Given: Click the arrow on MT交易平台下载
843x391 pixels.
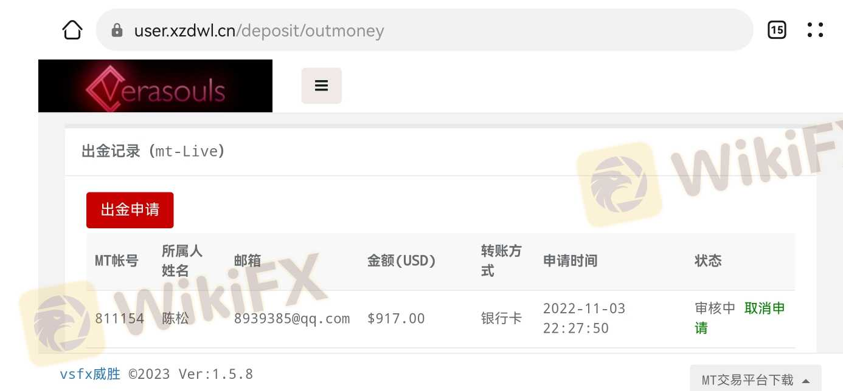Looking at the screenshot, I should 806,381.
